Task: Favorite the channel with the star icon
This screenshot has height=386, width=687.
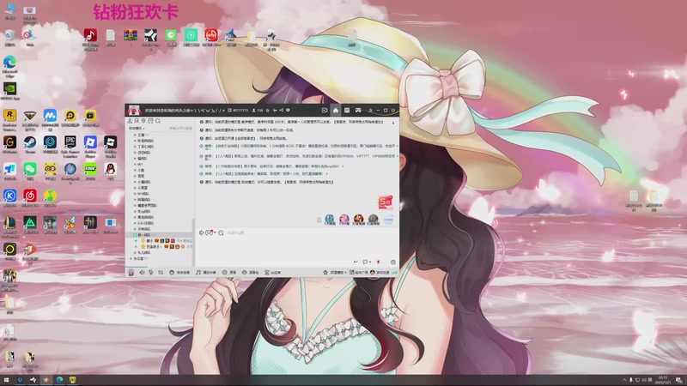Action: 268,111
